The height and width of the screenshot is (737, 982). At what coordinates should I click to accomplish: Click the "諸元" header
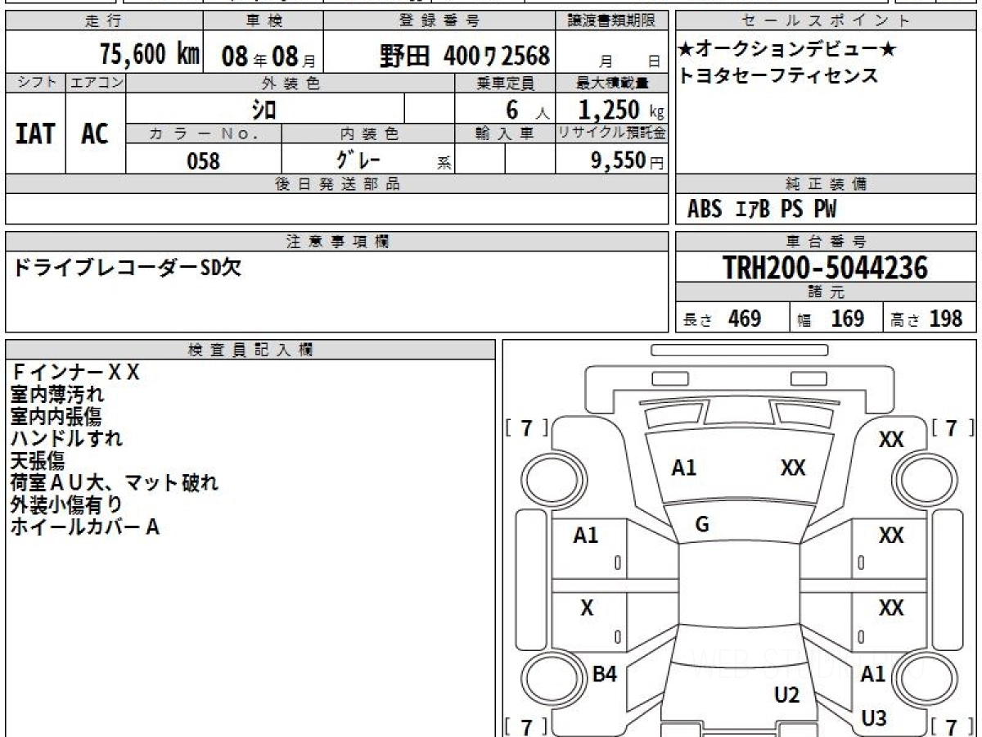(827, 292)
